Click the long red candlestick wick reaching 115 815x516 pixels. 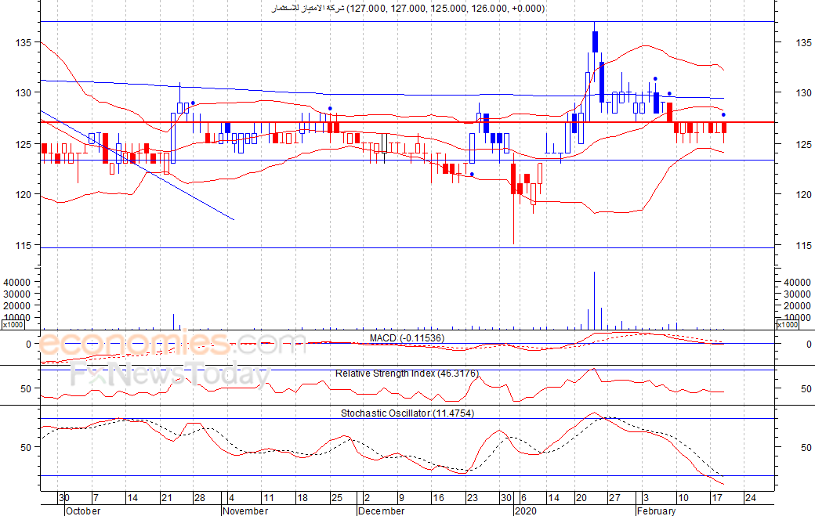pos(513,219)
